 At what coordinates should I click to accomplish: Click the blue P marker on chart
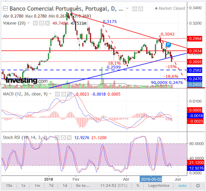click(168, 45)
